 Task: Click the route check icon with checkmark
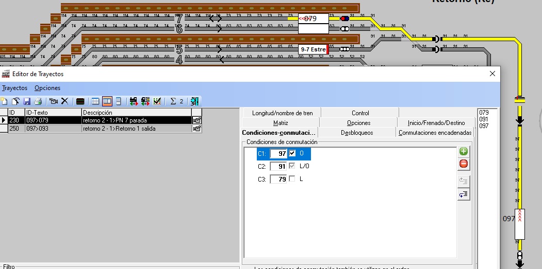point(157,101)
